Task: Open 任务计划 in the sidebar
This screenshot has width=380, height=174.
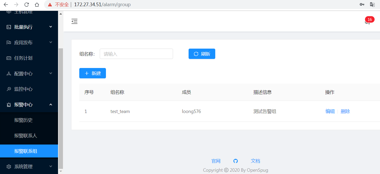Action: tap(29, 58)
